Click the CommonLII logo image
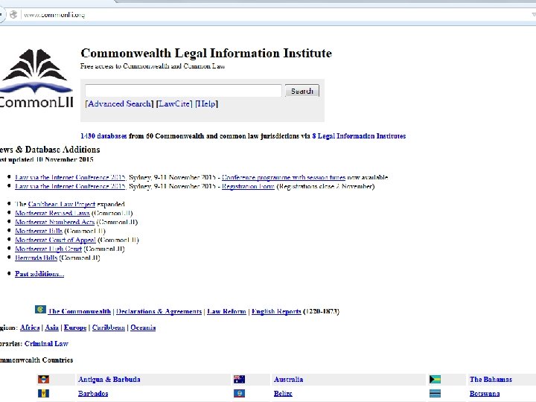Screen dimensions: 536x402 coord(36,78)
